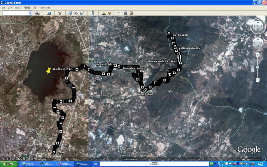Switch to Sky view with planet icon
The height and width of the screenshot is (167, 267).
pos(109,13)
